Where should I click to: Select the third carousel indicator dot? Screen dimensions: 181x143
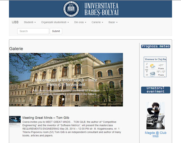(x=69, y=99)
